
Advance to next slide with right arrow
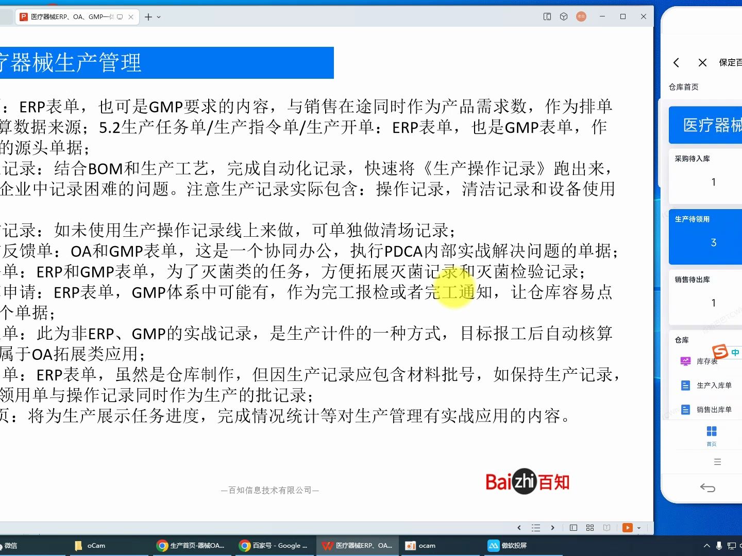[553, 528]
